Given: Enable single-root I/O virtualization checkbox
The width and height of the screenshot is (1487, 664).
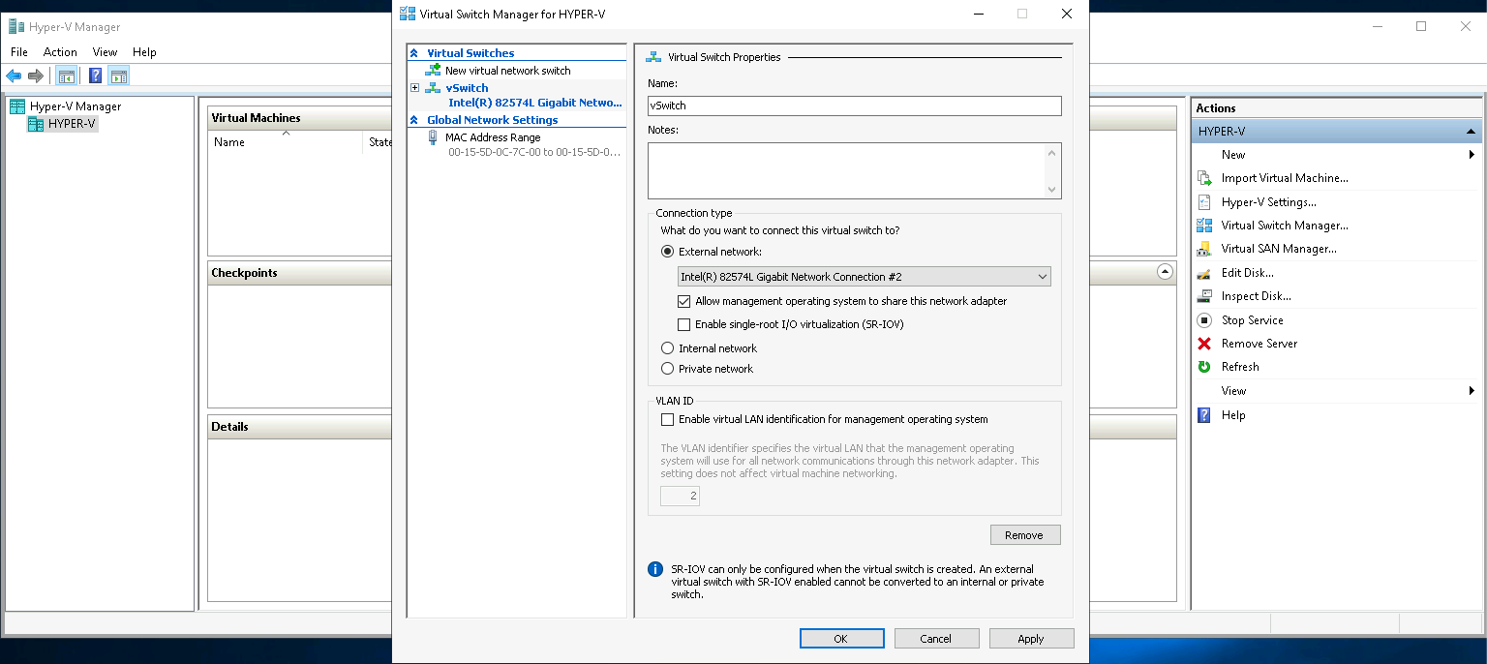Looking at the screenshot, I should [x=684, y=324].
